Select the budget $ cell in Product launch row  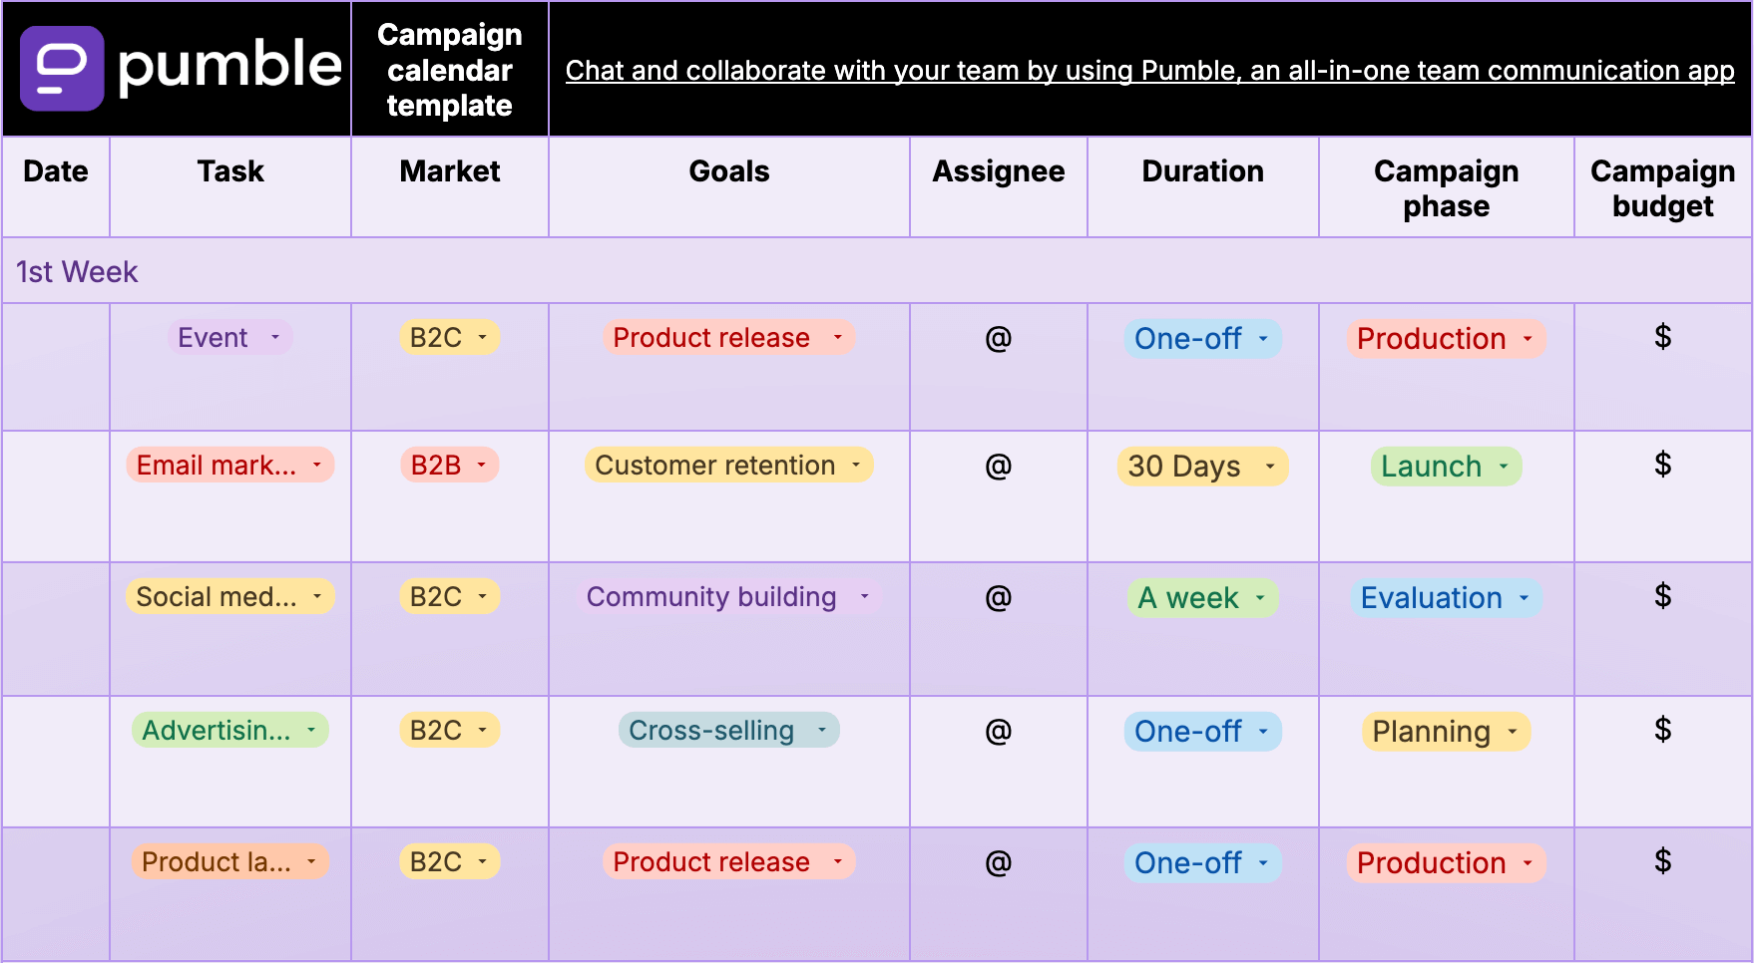click(1662, 861)
